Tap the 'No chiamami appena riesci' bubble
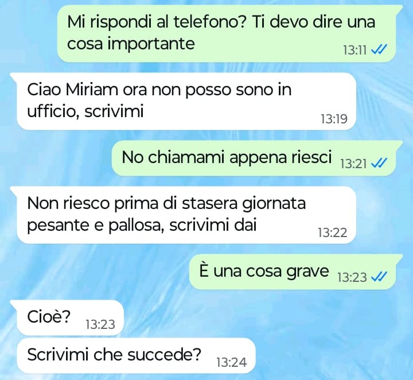The width and height of the screenshot is (413, 380). (x=258, y=158)
